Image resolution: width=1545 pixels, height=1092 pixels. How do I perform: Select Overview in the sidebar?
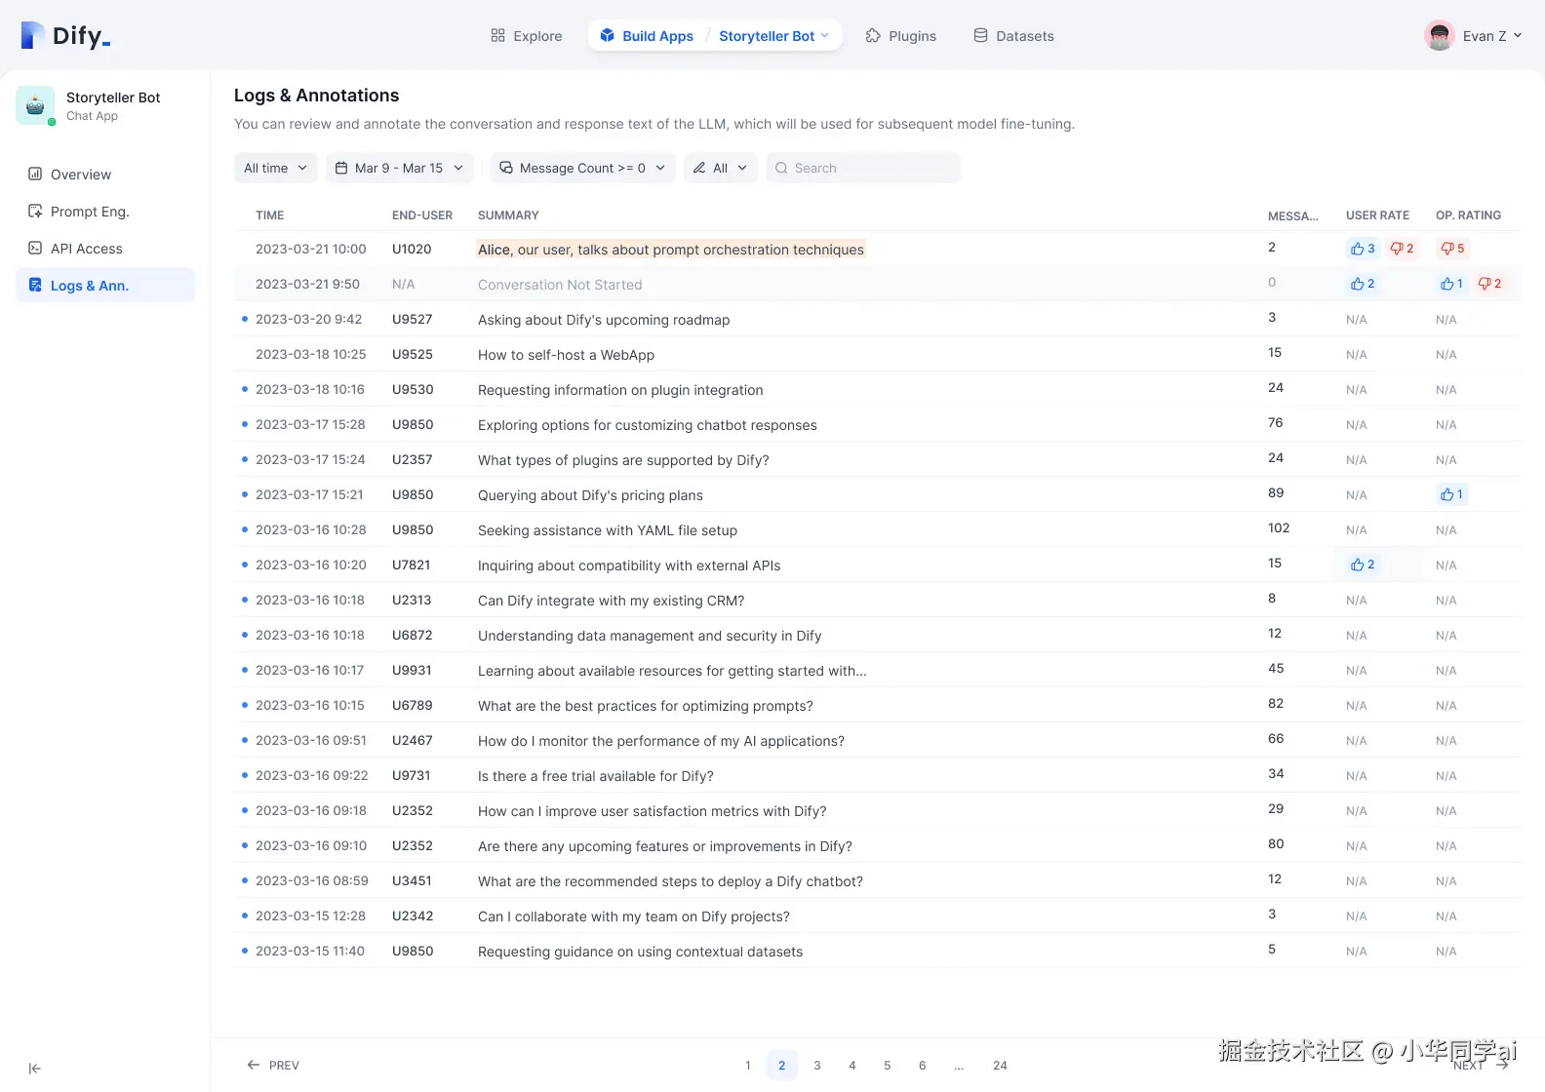coord(105,174)
